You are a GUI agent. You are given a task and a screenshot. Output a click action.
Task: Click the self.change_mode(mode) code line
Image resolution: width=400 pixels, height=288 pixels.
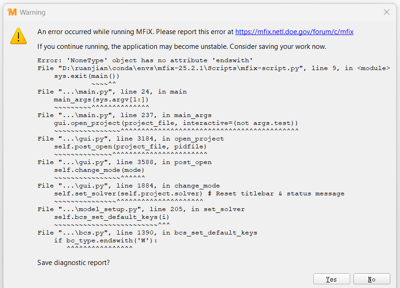tap(99, 170)
